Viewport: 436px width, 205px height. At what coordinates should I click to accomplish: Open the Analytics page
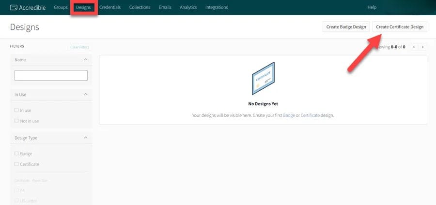click(188, 8)
